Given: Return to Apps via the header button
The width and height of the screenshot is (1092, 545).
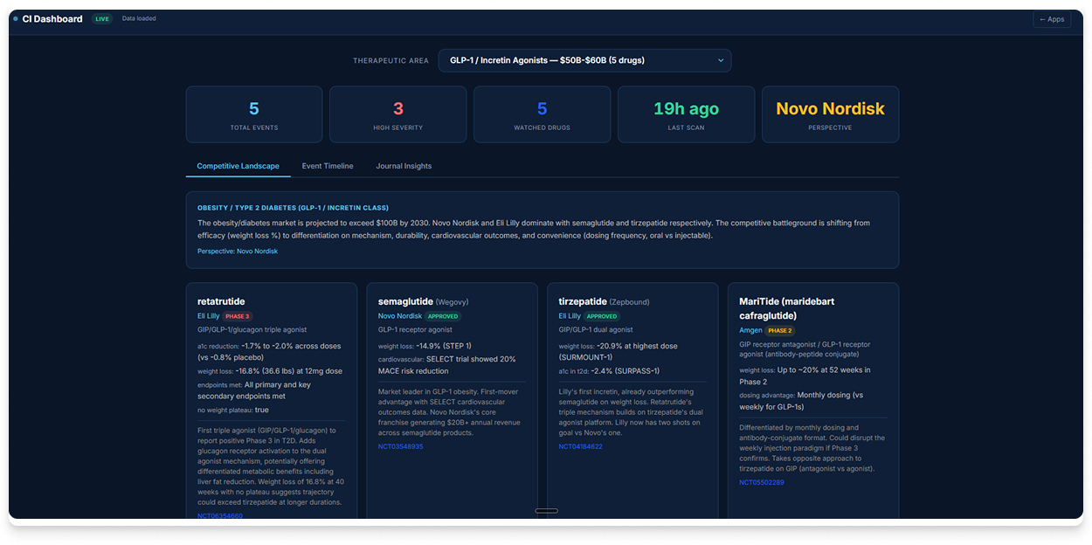Looking at the screenshot, I should 1052,18.
